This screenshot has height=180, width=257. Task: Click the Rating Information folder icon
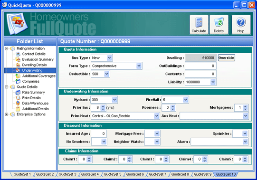[x=12, y=48]
